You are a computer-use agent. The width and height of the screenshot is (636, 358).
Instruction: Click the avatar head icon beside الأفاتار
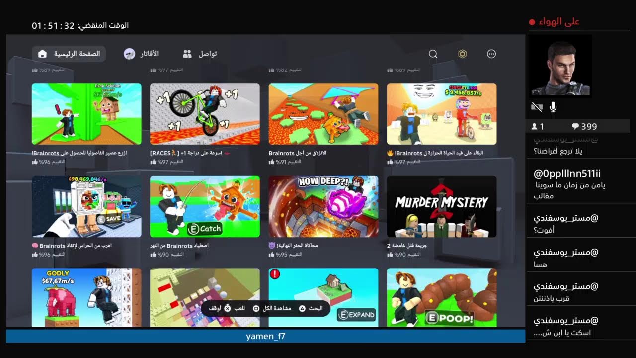(130, 54)
